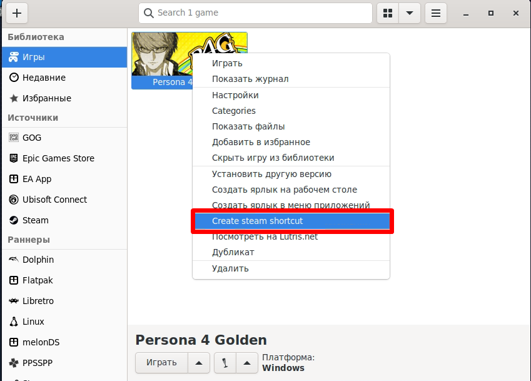Open the hamburger main menu
Image resolution: width=531 pixels, height=381 pixels.
(436, 13)
